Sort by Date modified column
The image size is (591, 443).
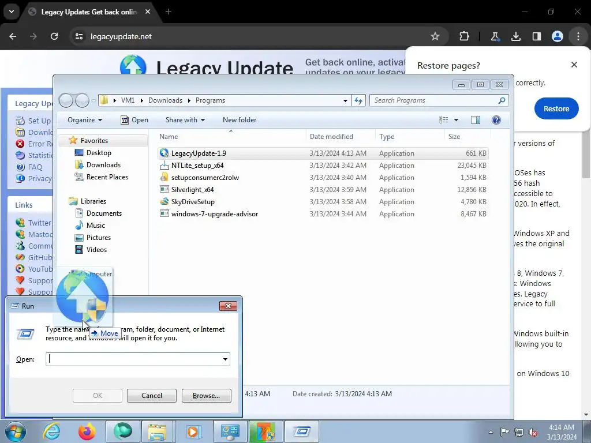tap(341, 136)
